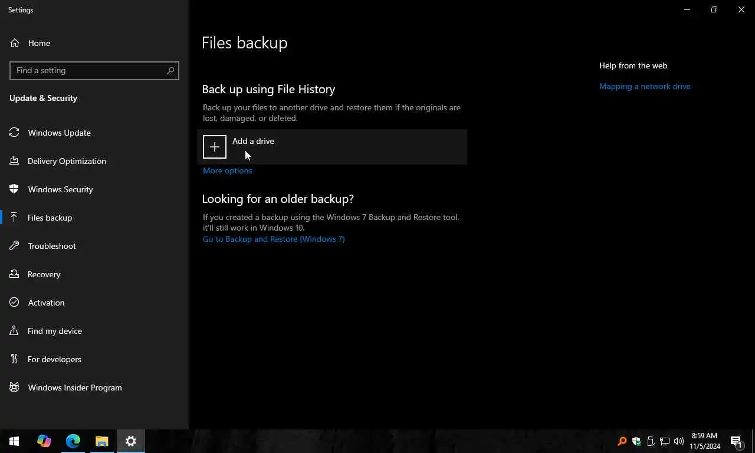Click the Windows Update sync icon
This screenshot has height=453, width=755.
[15, 133]
